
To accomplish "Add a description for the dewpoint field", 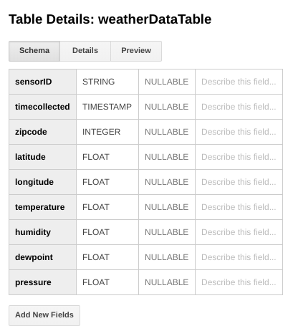I will pyautogui.click(x=239, y=257).
